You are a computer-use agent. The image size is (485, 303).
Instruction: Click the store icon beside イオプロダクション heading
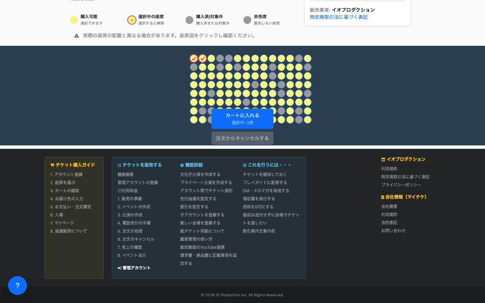click(x=383, y=159)
